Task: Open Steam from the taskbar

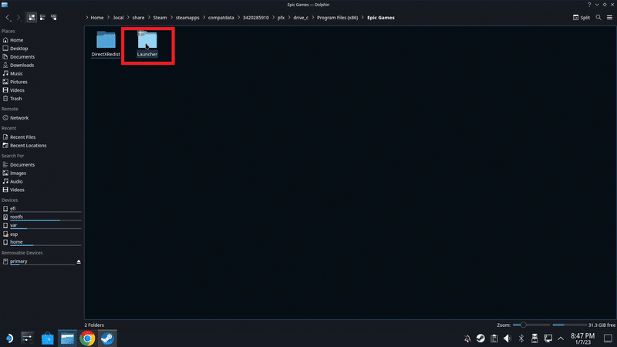Action: [107, 339]
